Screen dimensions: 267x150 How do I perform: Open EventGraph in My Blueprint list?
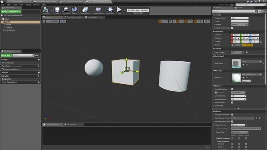9,63
